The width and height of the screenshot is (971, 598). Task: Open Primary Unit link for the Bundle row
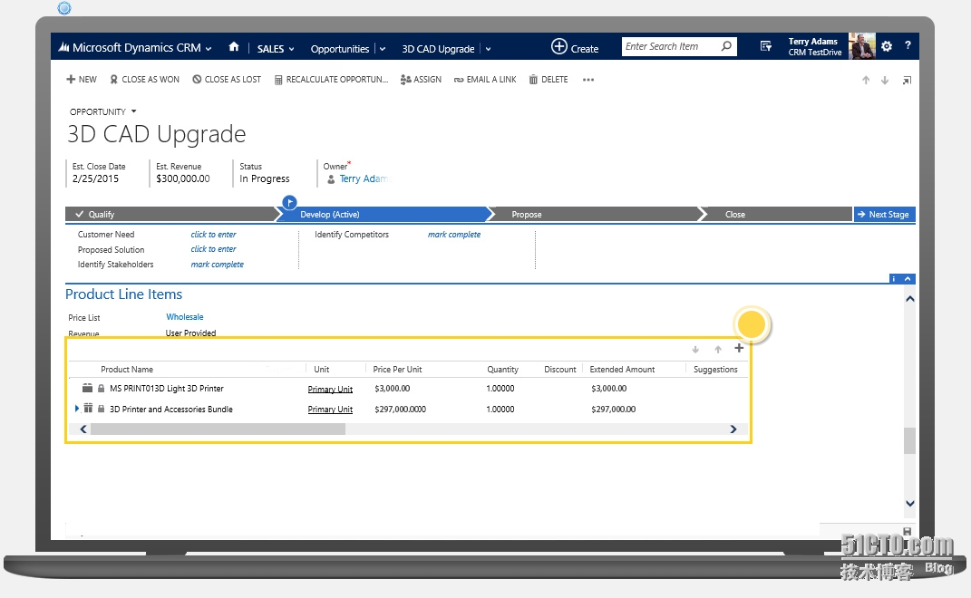point(330,410)
